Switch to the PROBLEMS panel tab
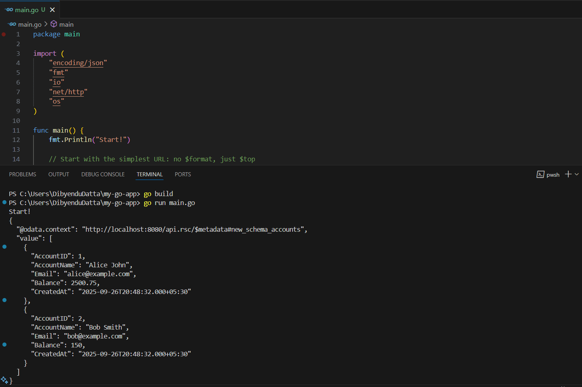582x387 pixels. 23,174
